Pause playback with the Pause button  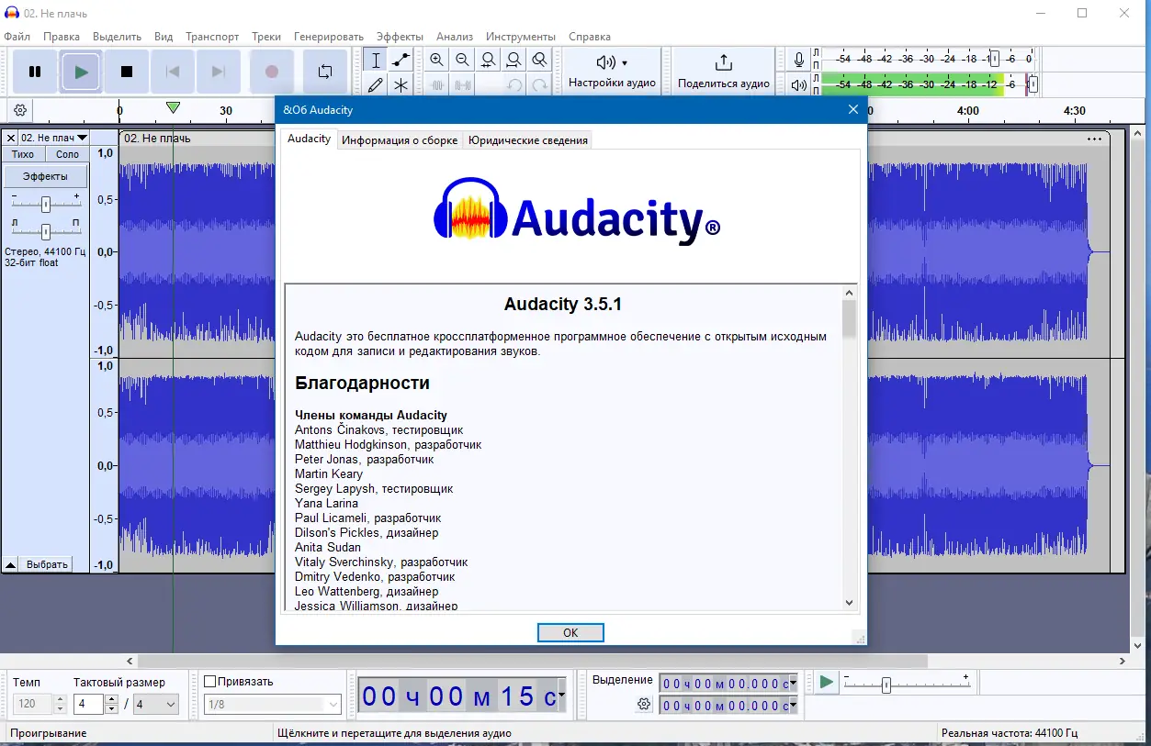[x=35, y=72]
